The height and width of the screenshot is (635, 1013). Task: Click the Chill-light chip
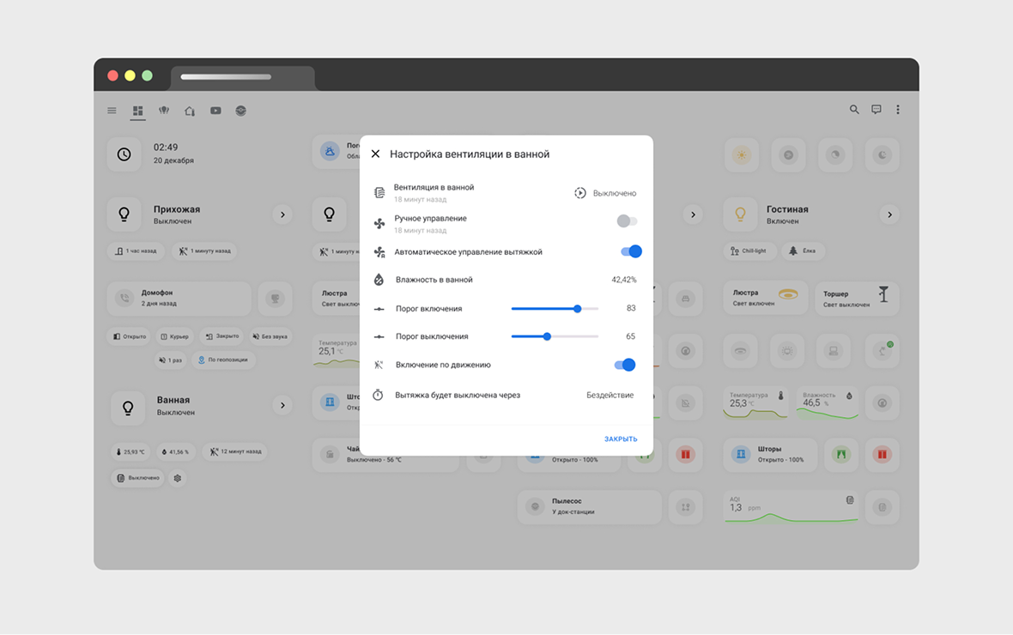pyautogui.click(x=749, y=251)
